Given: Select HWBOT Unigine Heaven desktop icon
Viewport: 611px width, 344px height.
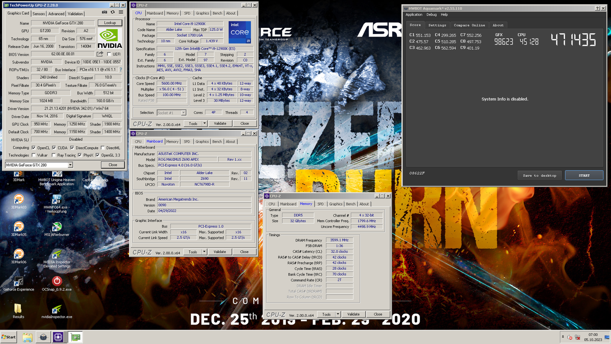Looking at the screenshot, I should coord(57,178).
